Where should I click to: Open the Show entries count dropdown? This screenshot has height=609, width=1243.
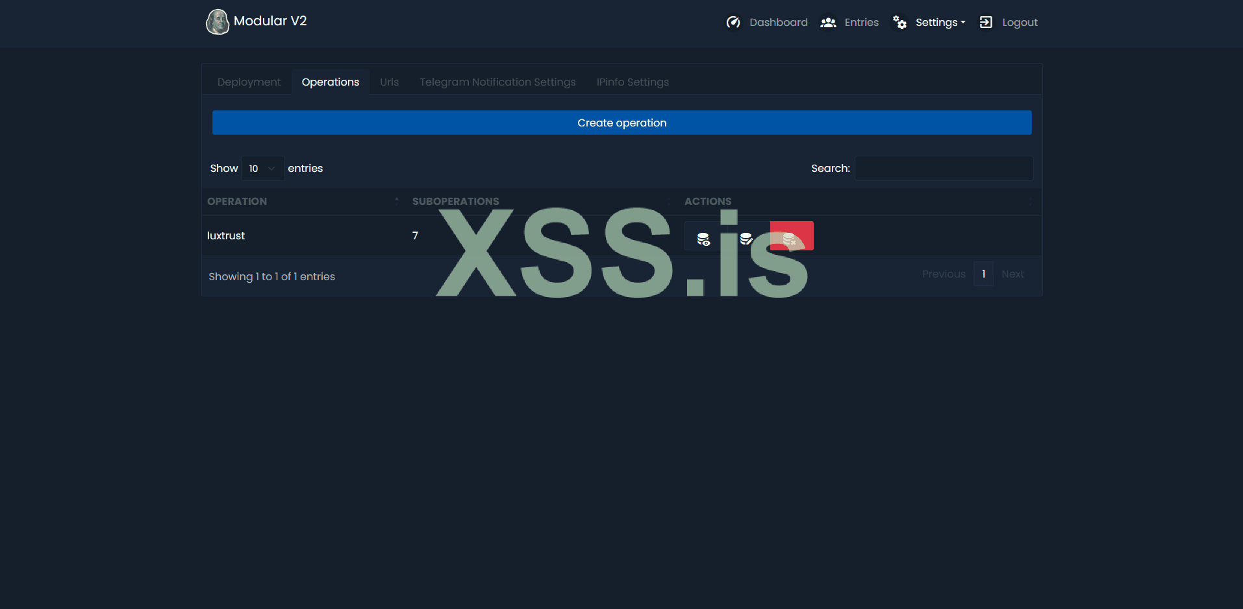pyautogui.click(x=262, y=169)
